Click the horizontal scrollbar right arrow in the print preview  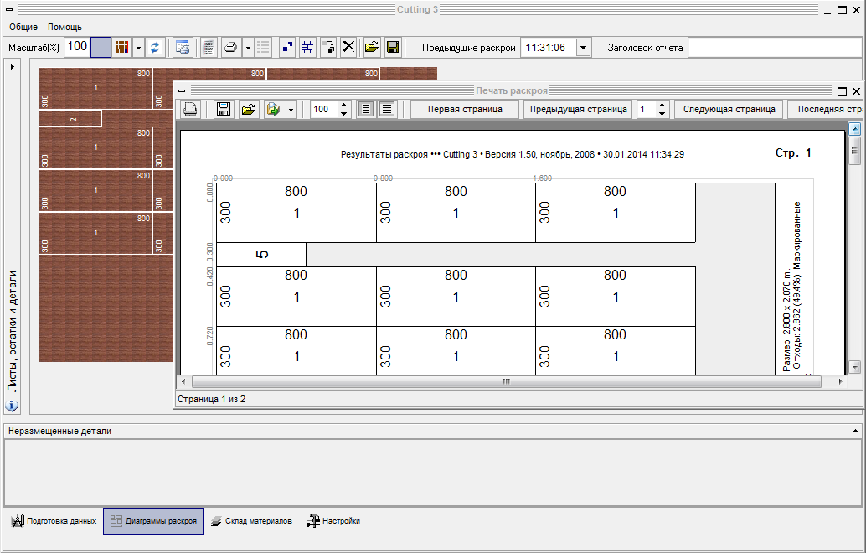840,381
